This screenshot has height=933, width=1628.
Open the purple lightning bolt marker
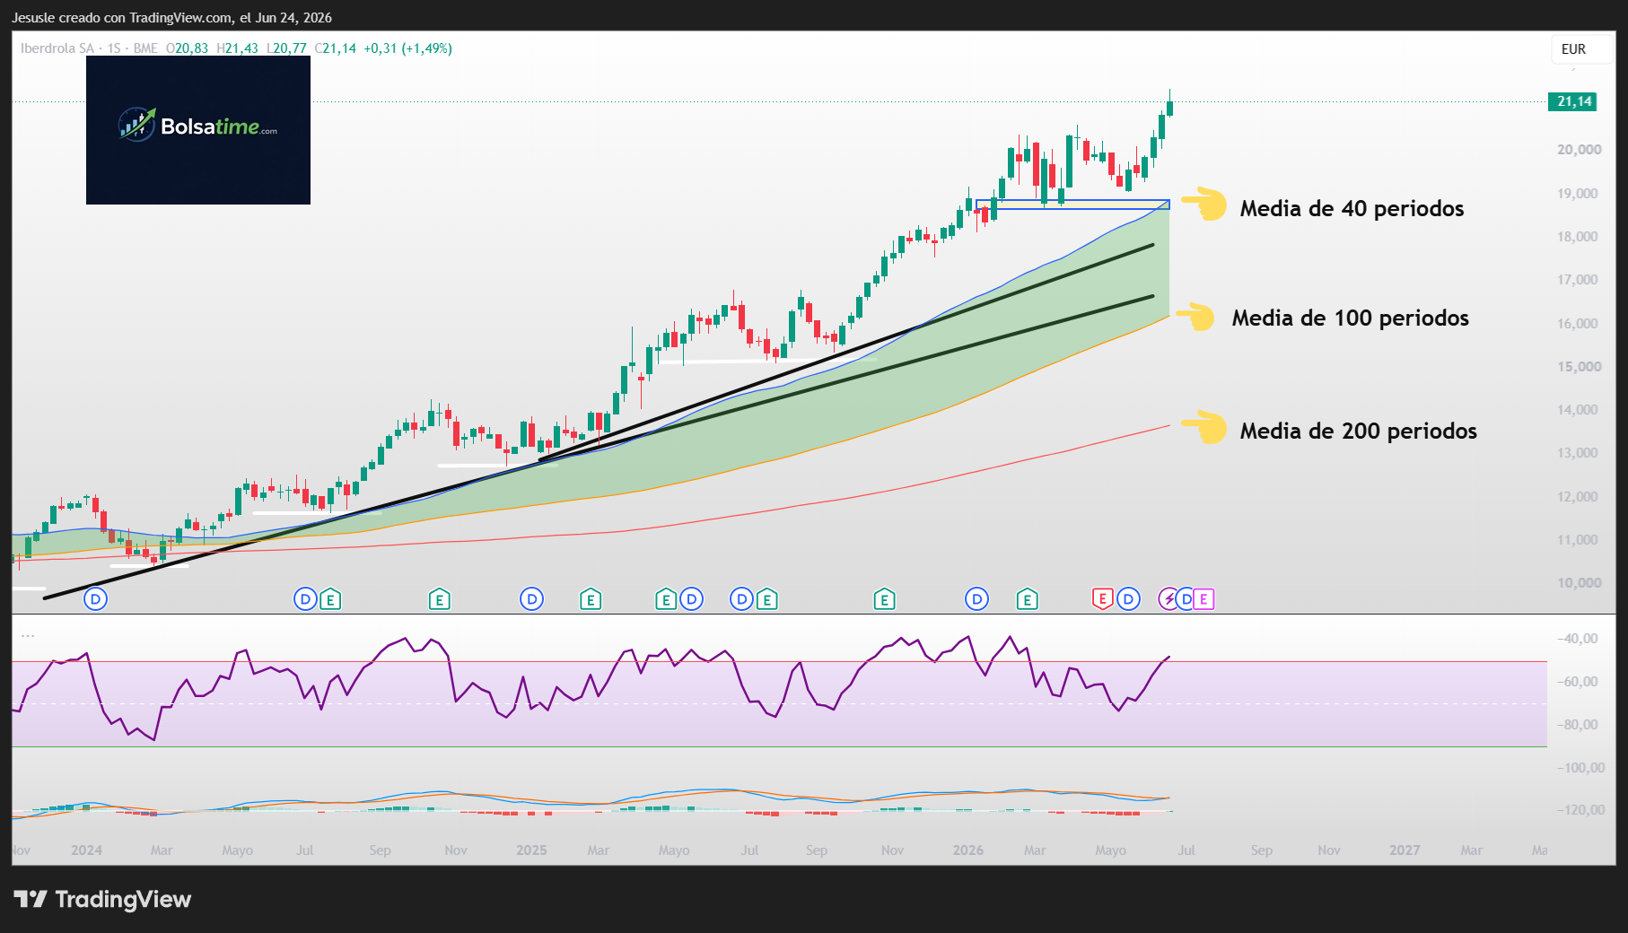tap(1168, 599)
